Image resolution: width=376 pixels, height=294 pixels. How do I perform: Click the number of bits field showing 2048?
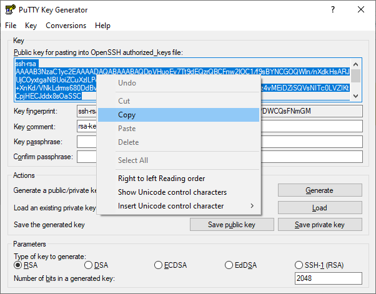329,278
